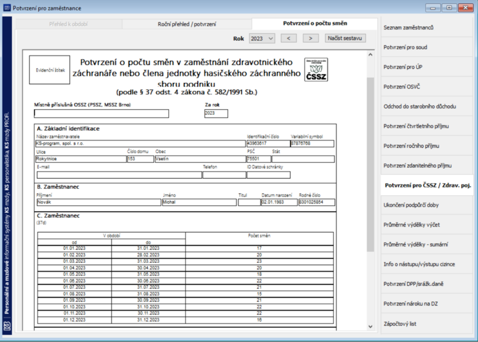Click the Datum narození field
Image resolution: width=478 pixels, height=342 pixels.
pyautogui.click(x=279, y=202)
